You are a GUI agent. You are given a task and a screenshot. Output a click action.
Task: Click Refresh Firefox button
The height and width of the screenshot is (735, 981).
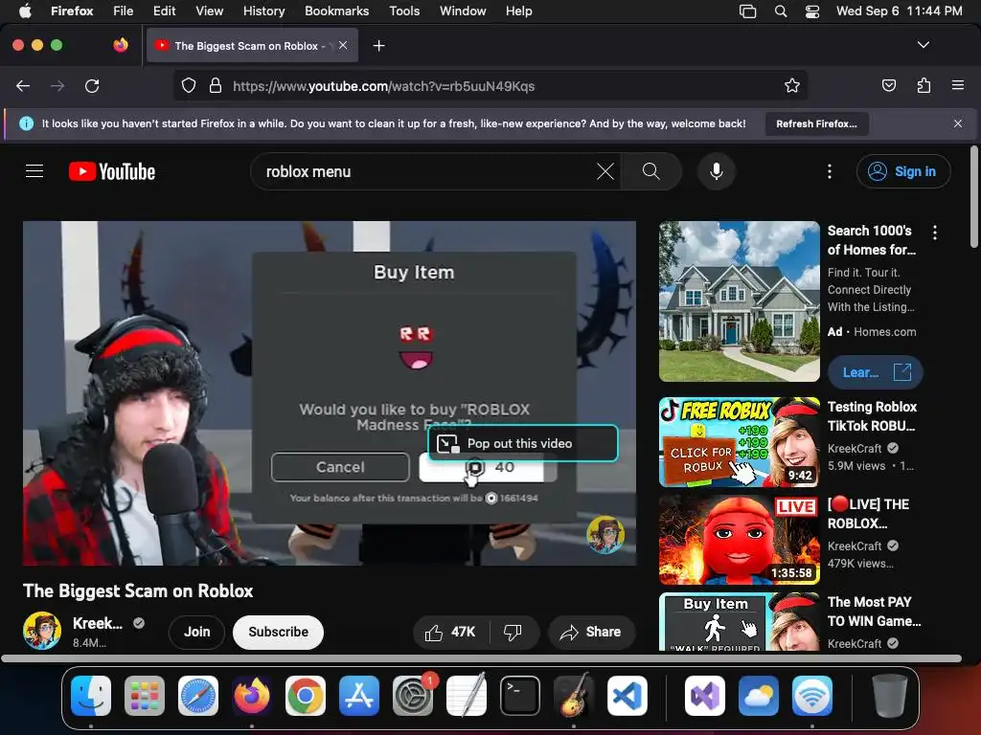816,123
